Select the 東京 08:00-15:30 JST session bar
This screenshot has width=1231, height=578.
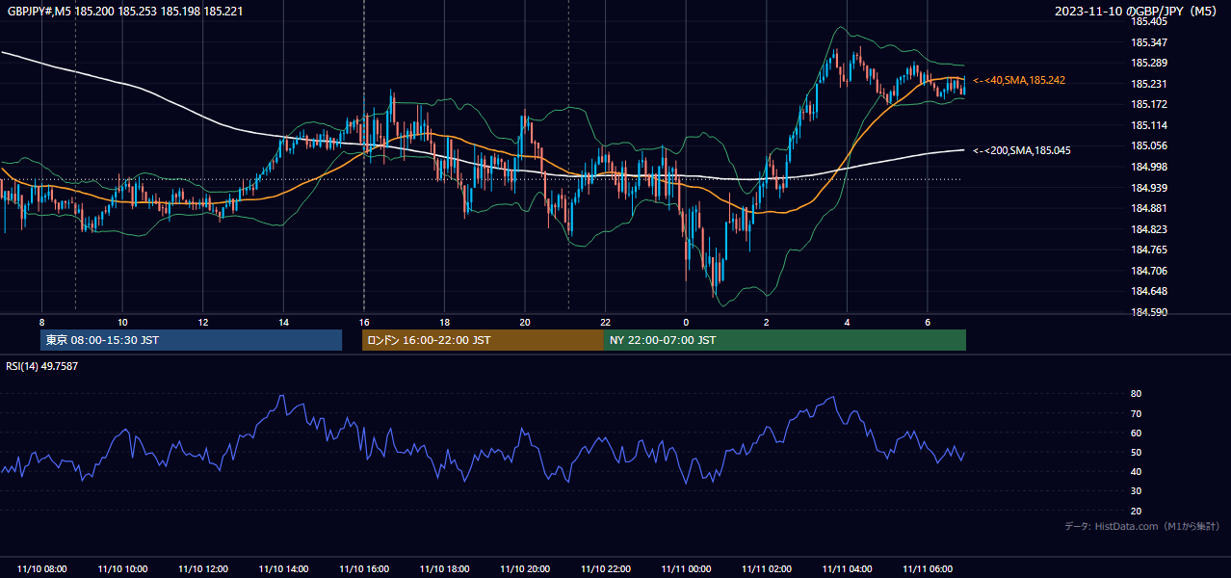click(191, 340)
